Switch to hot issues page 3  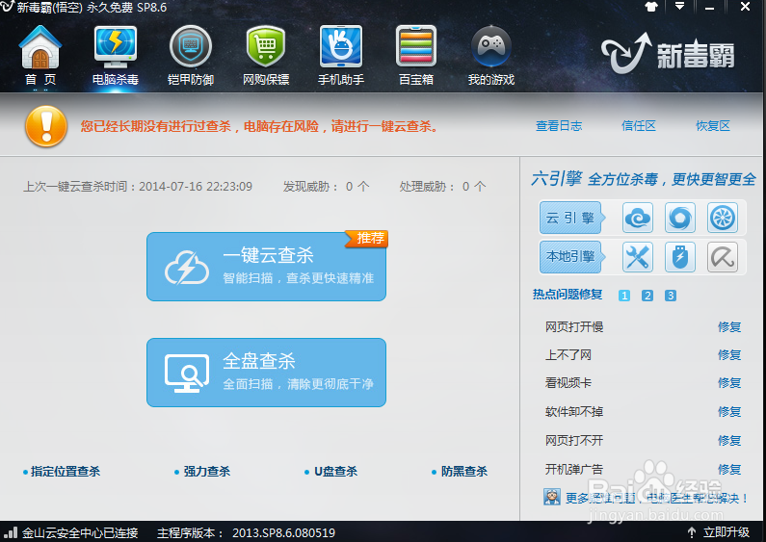pos(671,296)
